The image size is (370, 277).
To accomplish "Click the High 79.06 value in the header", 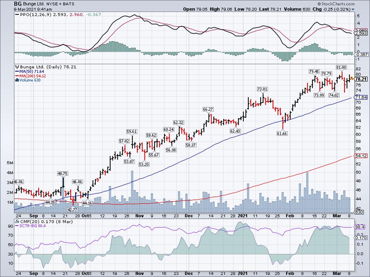I will click(221, 9).
